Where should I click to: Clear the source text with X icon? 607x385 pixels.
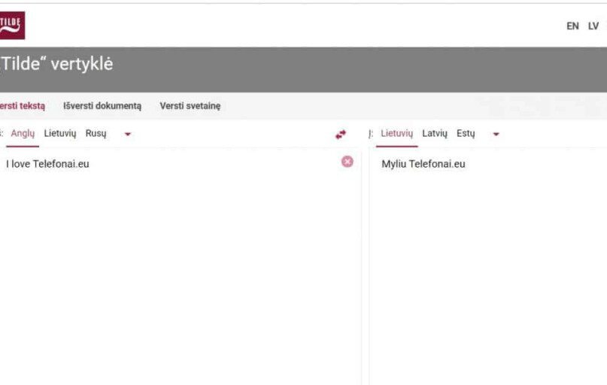click(347, 162)
